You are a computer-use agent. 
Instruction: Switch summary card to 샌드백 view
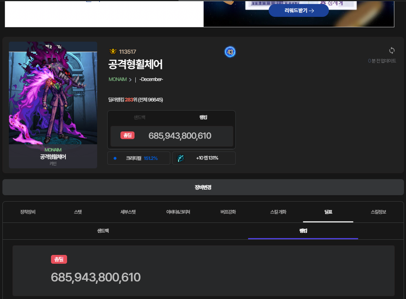point(140,117)
